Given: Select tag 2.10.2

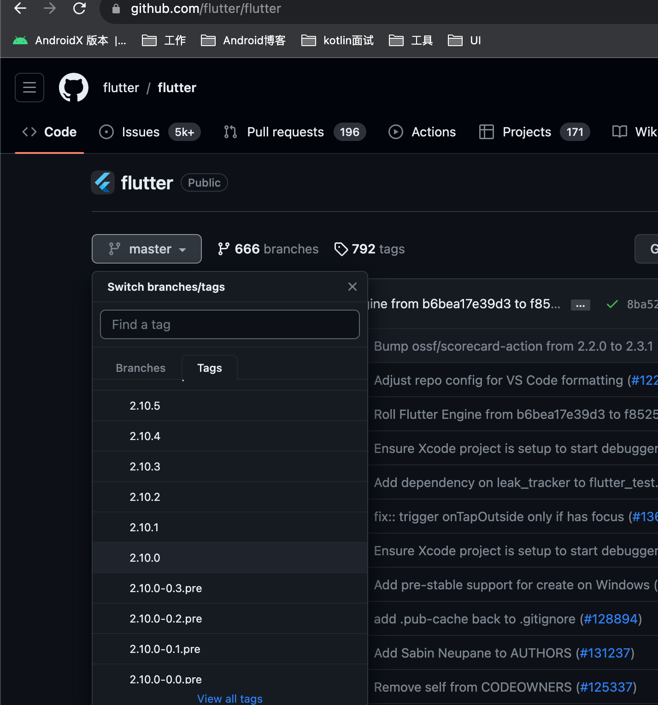Looking at the screenshot, I should pyautogui.click(x=230, y=497).
